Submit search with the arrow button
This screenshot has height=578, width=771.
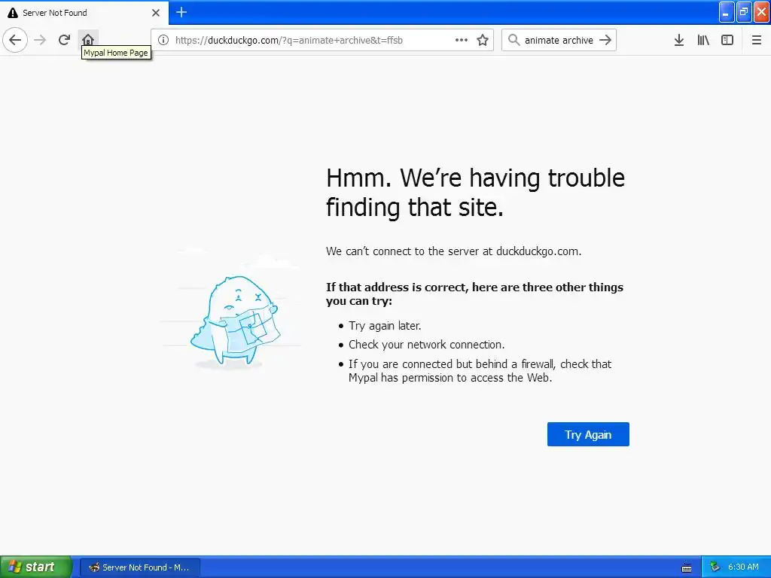click(x=605, y=40)
